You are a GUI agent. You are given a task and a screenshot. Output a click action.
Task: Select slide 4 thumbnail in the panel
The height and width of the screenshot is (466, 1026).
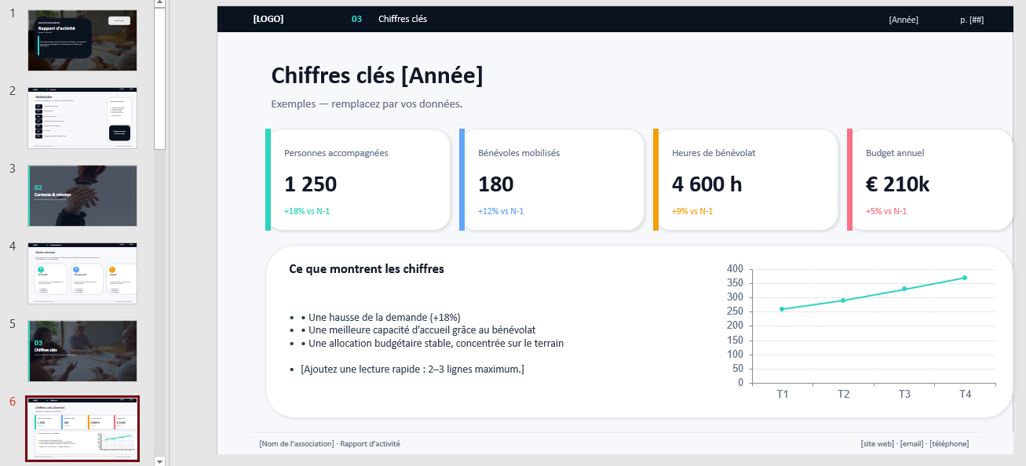point(82,273)
